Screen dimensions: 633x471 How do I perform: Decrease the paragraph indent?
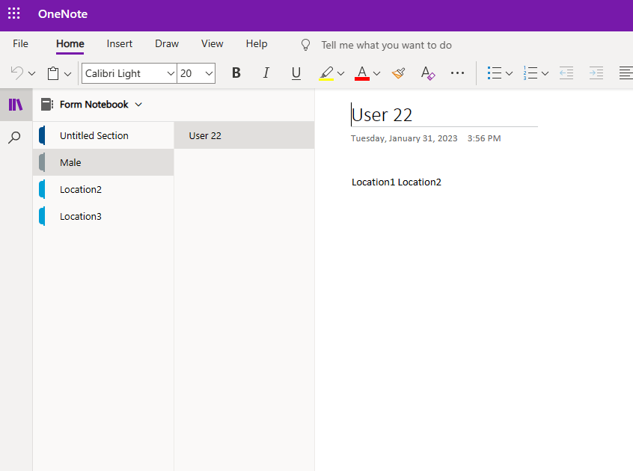566,73
